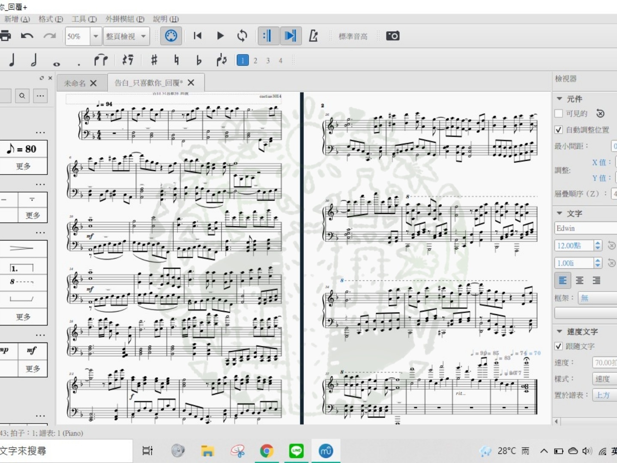
Task: Select voice 3
Action: tap(268, 60)
